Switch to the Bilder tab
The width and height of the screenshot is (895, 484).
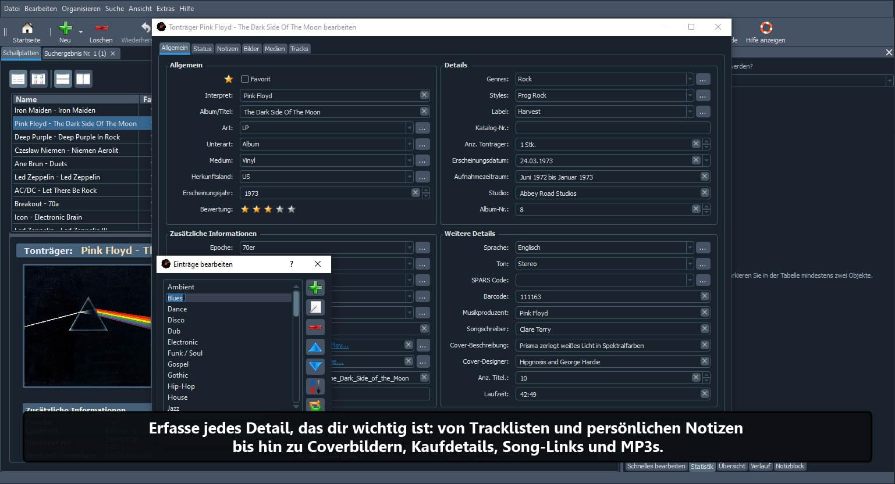(x=251, y=49)
